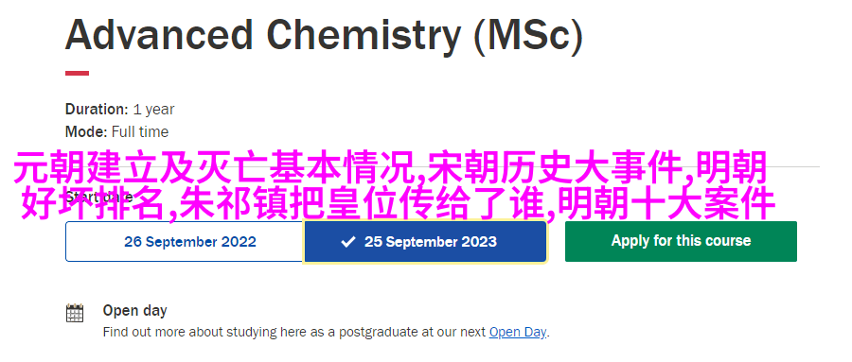Click the partially hidden Start date label
852x362 pixels.
point(98,197)
